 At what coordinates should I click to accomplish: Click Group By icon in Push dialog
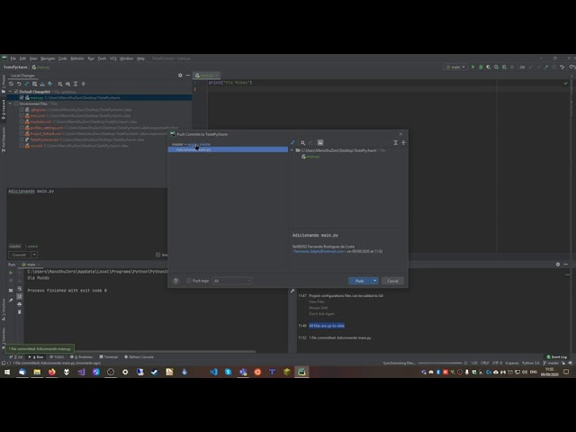point(302,142)
